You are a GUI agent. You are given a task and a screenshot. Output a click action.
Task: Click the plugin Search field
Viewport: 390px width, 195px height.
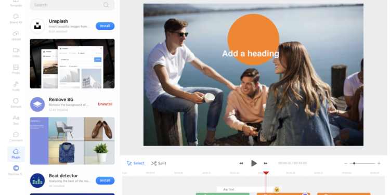[x=72, y=5]
